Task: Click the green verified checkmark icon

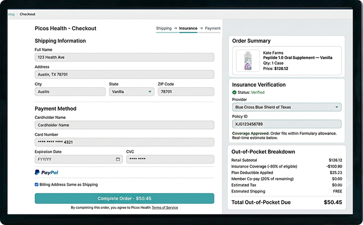Action: click(234, 93)
